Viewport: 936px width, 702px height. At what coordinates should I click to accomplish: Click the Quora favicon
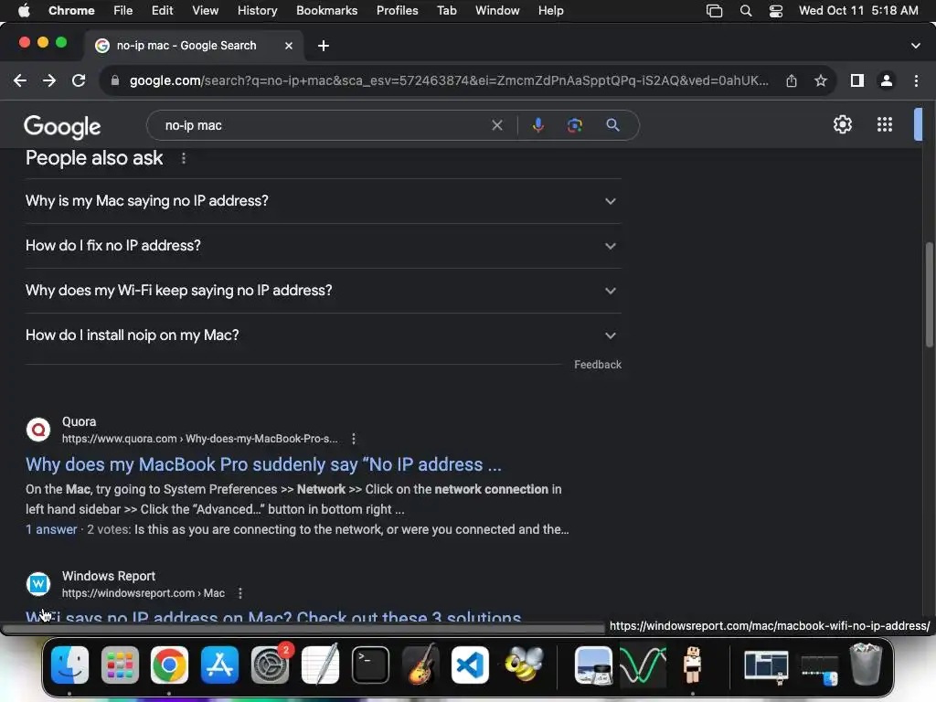(x=38, y=430)
